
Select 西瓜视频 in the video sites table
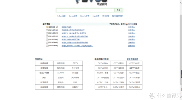click(x=60, y=68)
